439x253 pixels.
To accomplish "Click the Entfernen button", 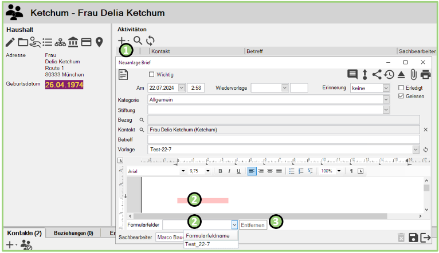I will [x=253, y=225].
